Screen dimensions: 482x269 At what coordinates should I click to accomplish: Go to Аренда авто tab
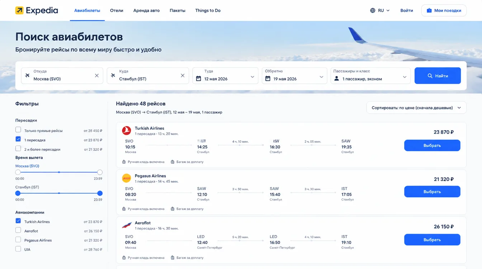tap(146, 11)
